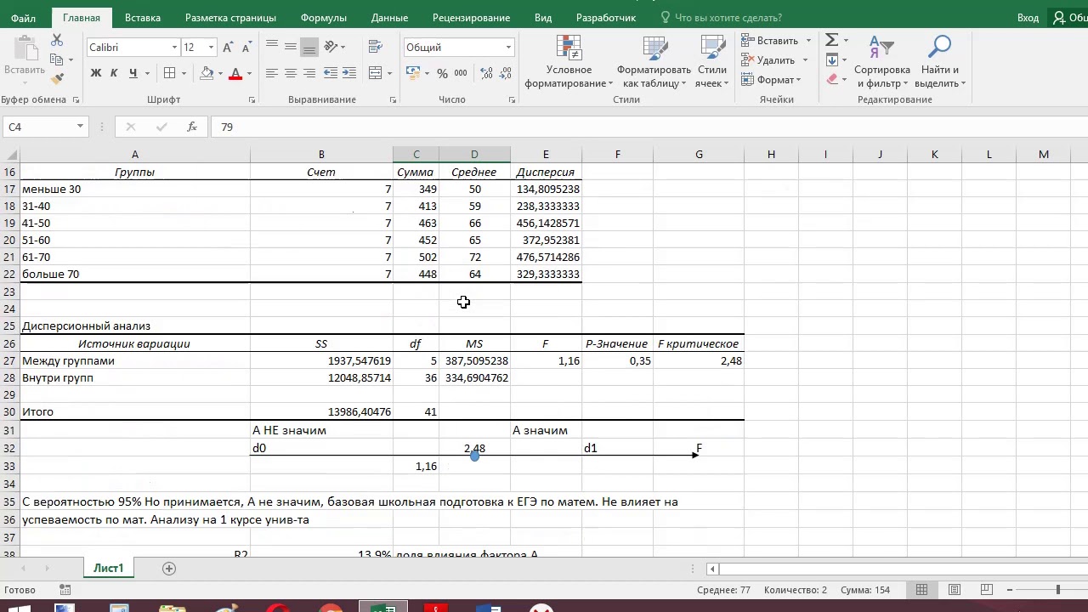Apply percent style format
The width and height of the screenshot is (1088, 612).
click(442, 73)
